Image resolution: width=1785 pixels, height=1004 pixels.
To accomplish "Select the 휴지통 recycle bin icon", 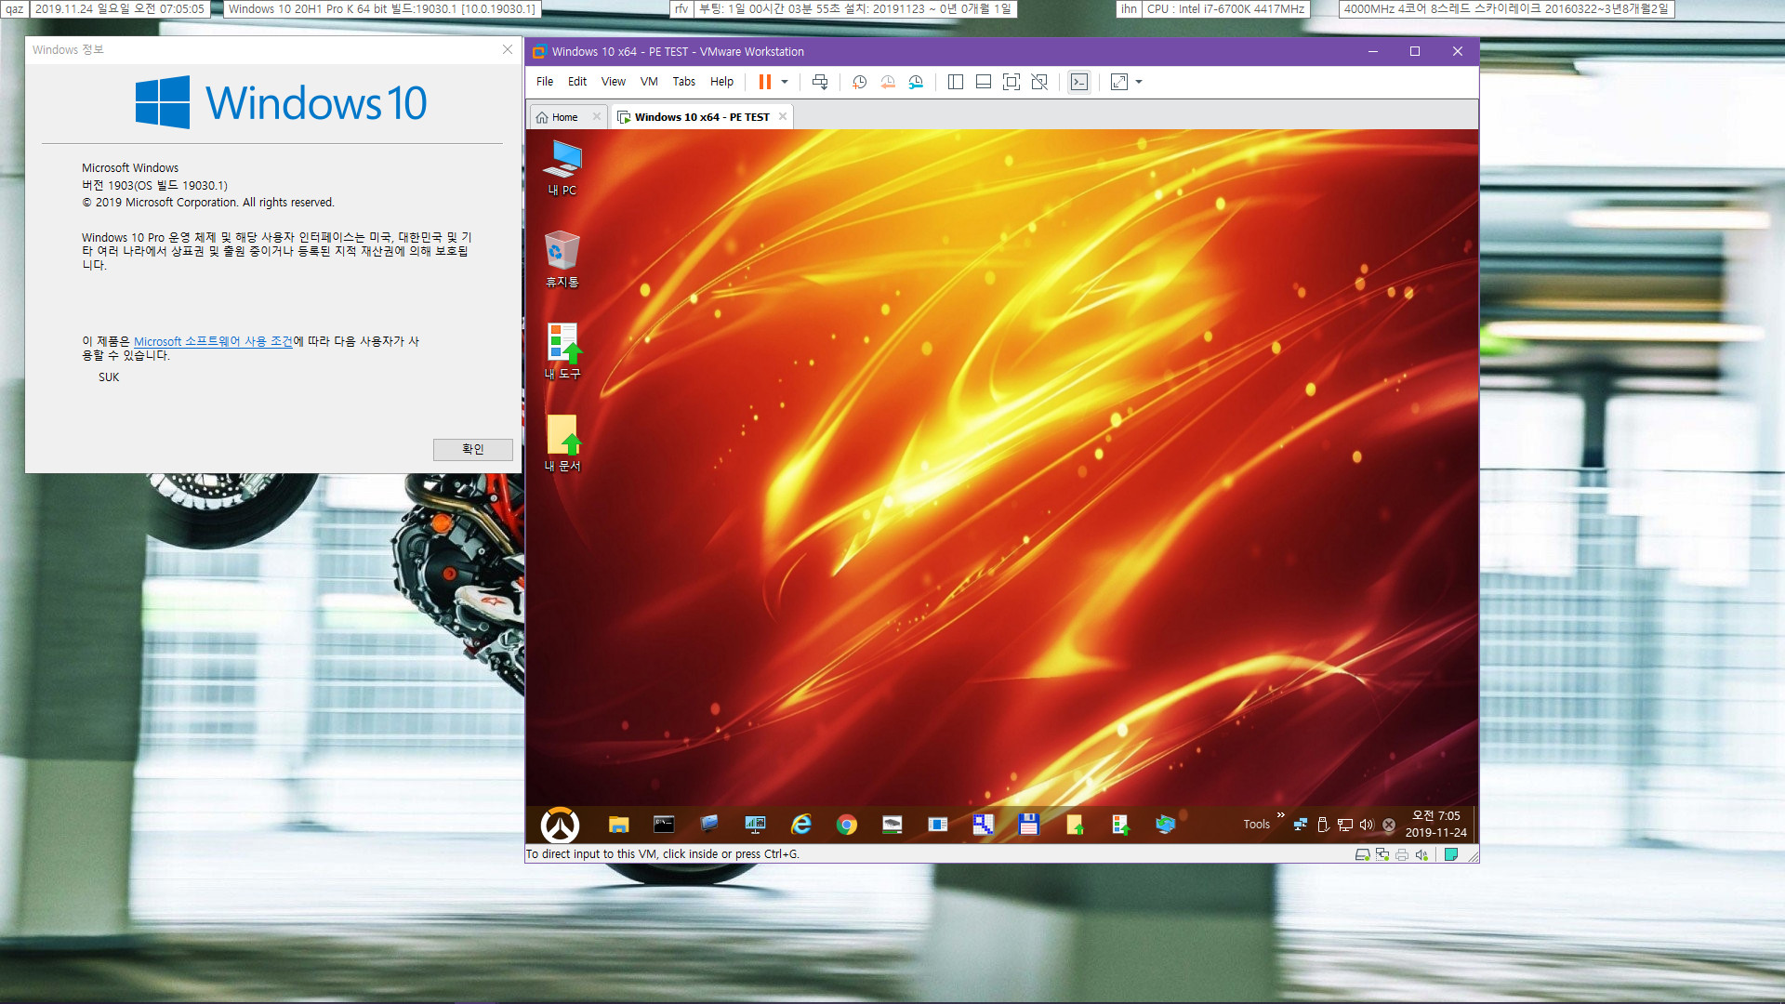I will (x=562, y=259).
